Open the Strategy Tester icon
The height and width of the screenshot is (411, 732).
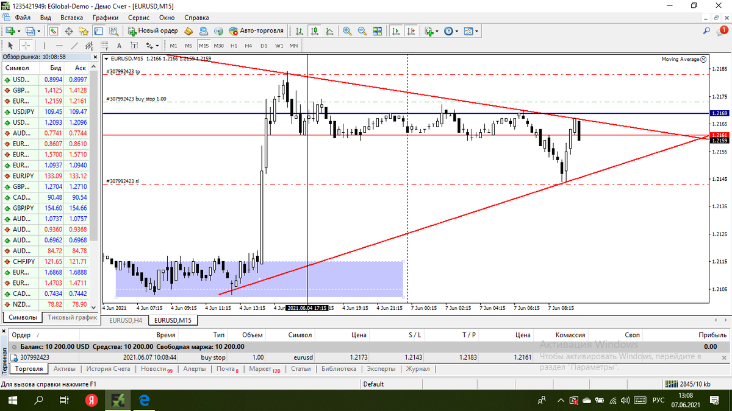[x=114, y=30]
